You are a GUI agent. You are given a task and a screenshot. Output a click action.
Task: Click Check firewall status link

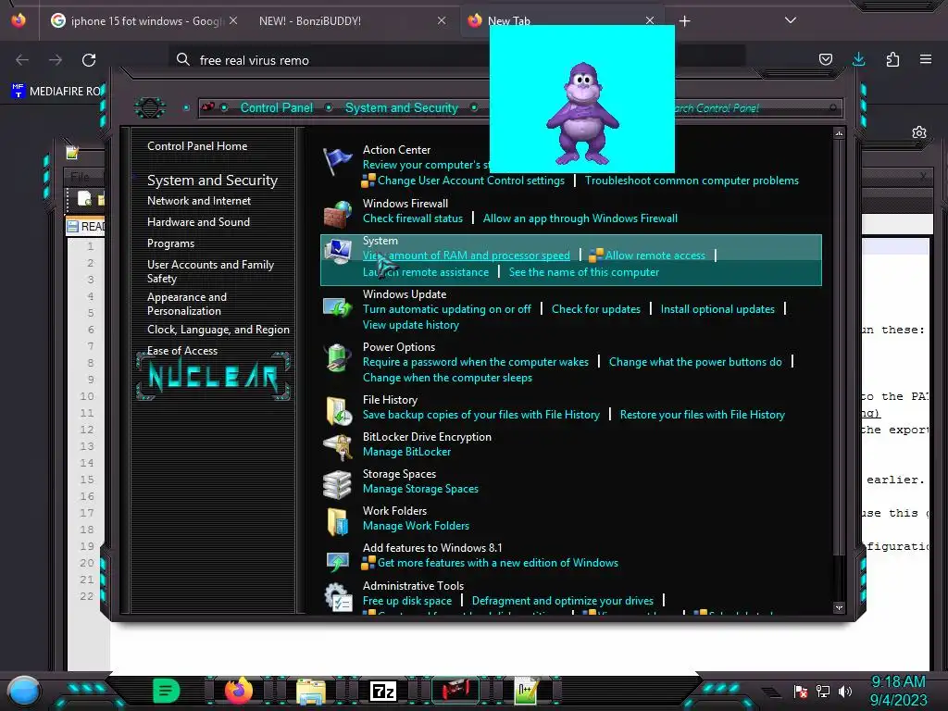click(413, 218)
